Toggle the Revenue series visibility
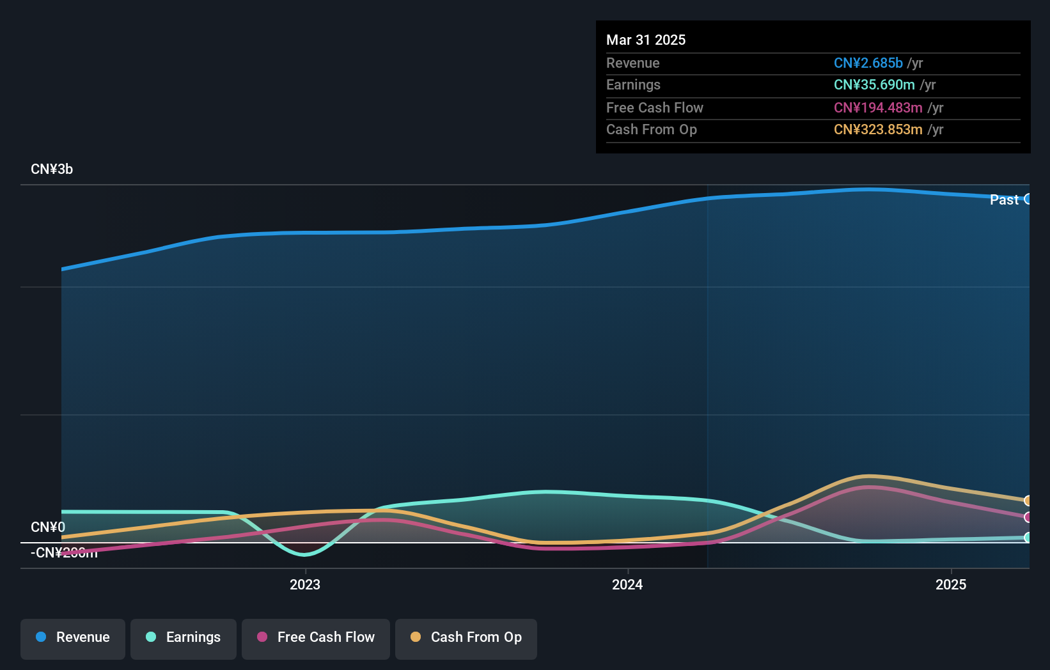 coord(72,638)
